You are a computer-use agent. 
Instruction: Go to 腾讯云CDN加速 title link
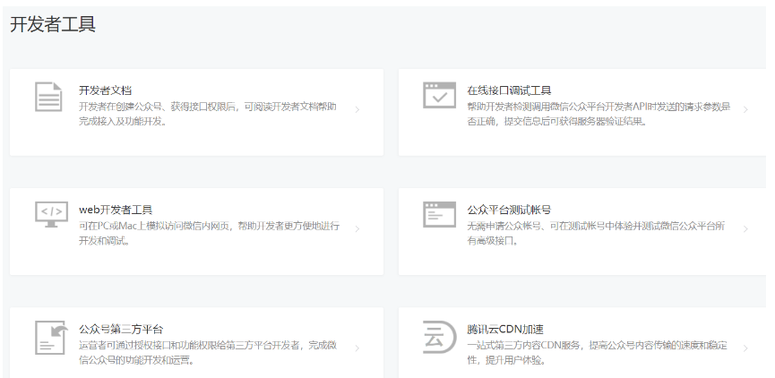pos(505,329)
